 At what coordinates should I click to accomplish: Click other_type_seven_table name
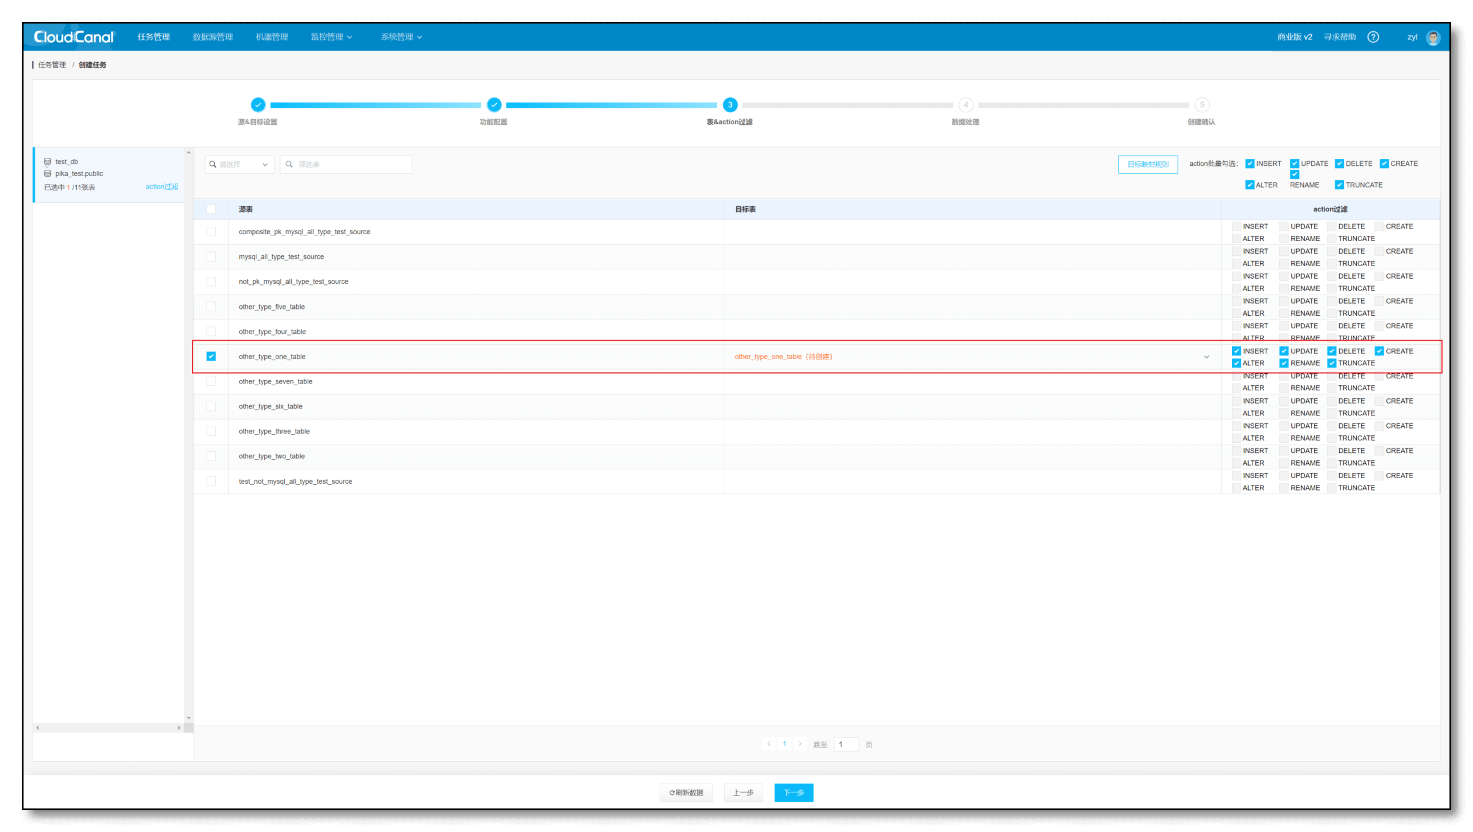[276, 381]
